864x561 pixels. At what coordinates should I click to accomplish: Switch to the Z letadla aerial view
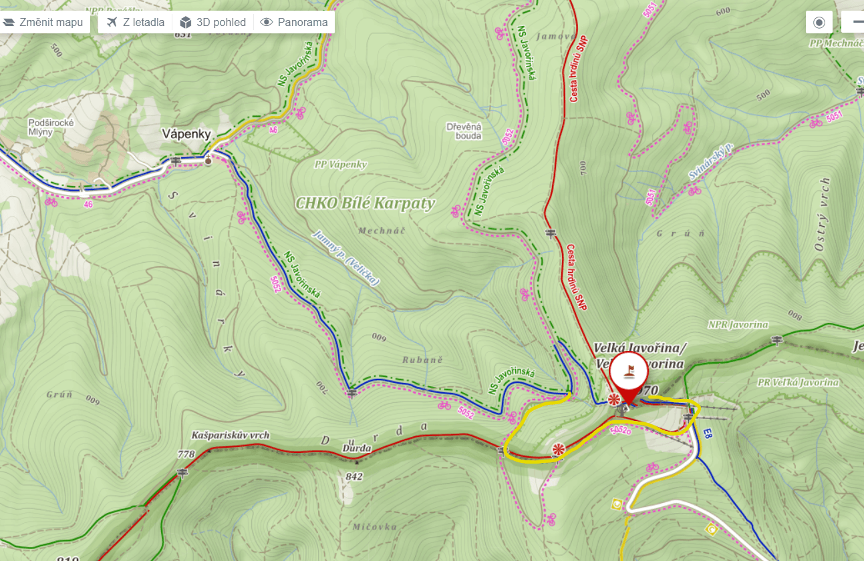pos(136,22)
